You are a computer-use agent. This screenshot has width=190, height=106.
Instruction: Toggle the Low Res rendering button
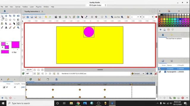click(x=117, y=17)
